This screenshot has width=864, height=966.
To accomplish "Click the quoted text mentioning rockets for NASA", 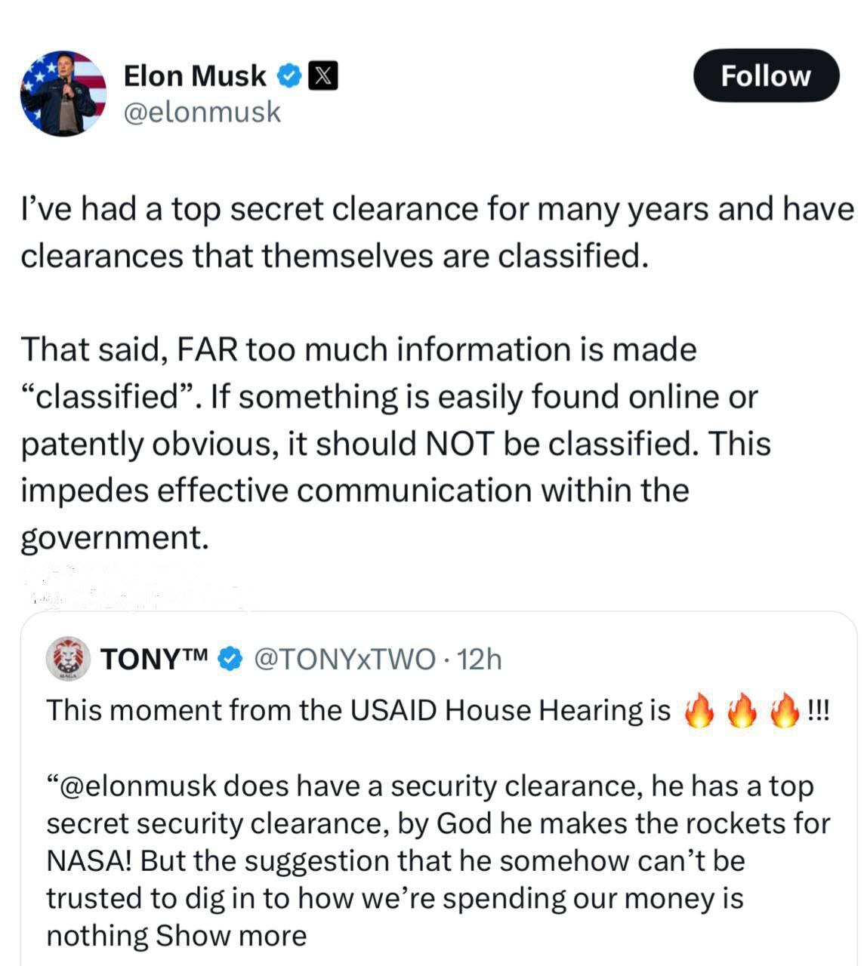I will 438,860.
